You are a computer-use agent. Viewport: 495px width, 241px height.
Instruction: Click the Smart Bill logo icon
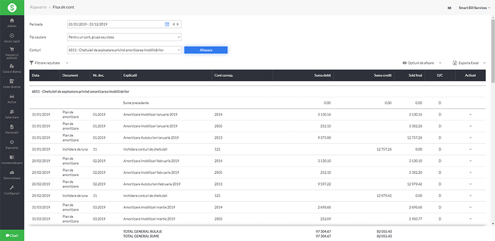click(12, 8)
